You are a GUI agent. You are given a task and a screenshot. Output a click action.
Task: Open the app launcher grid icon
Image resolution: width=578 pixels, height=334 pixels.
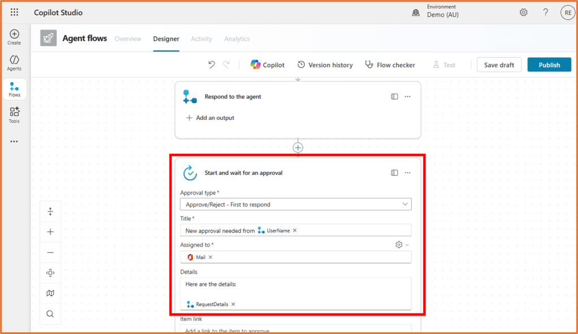(14, 12)
